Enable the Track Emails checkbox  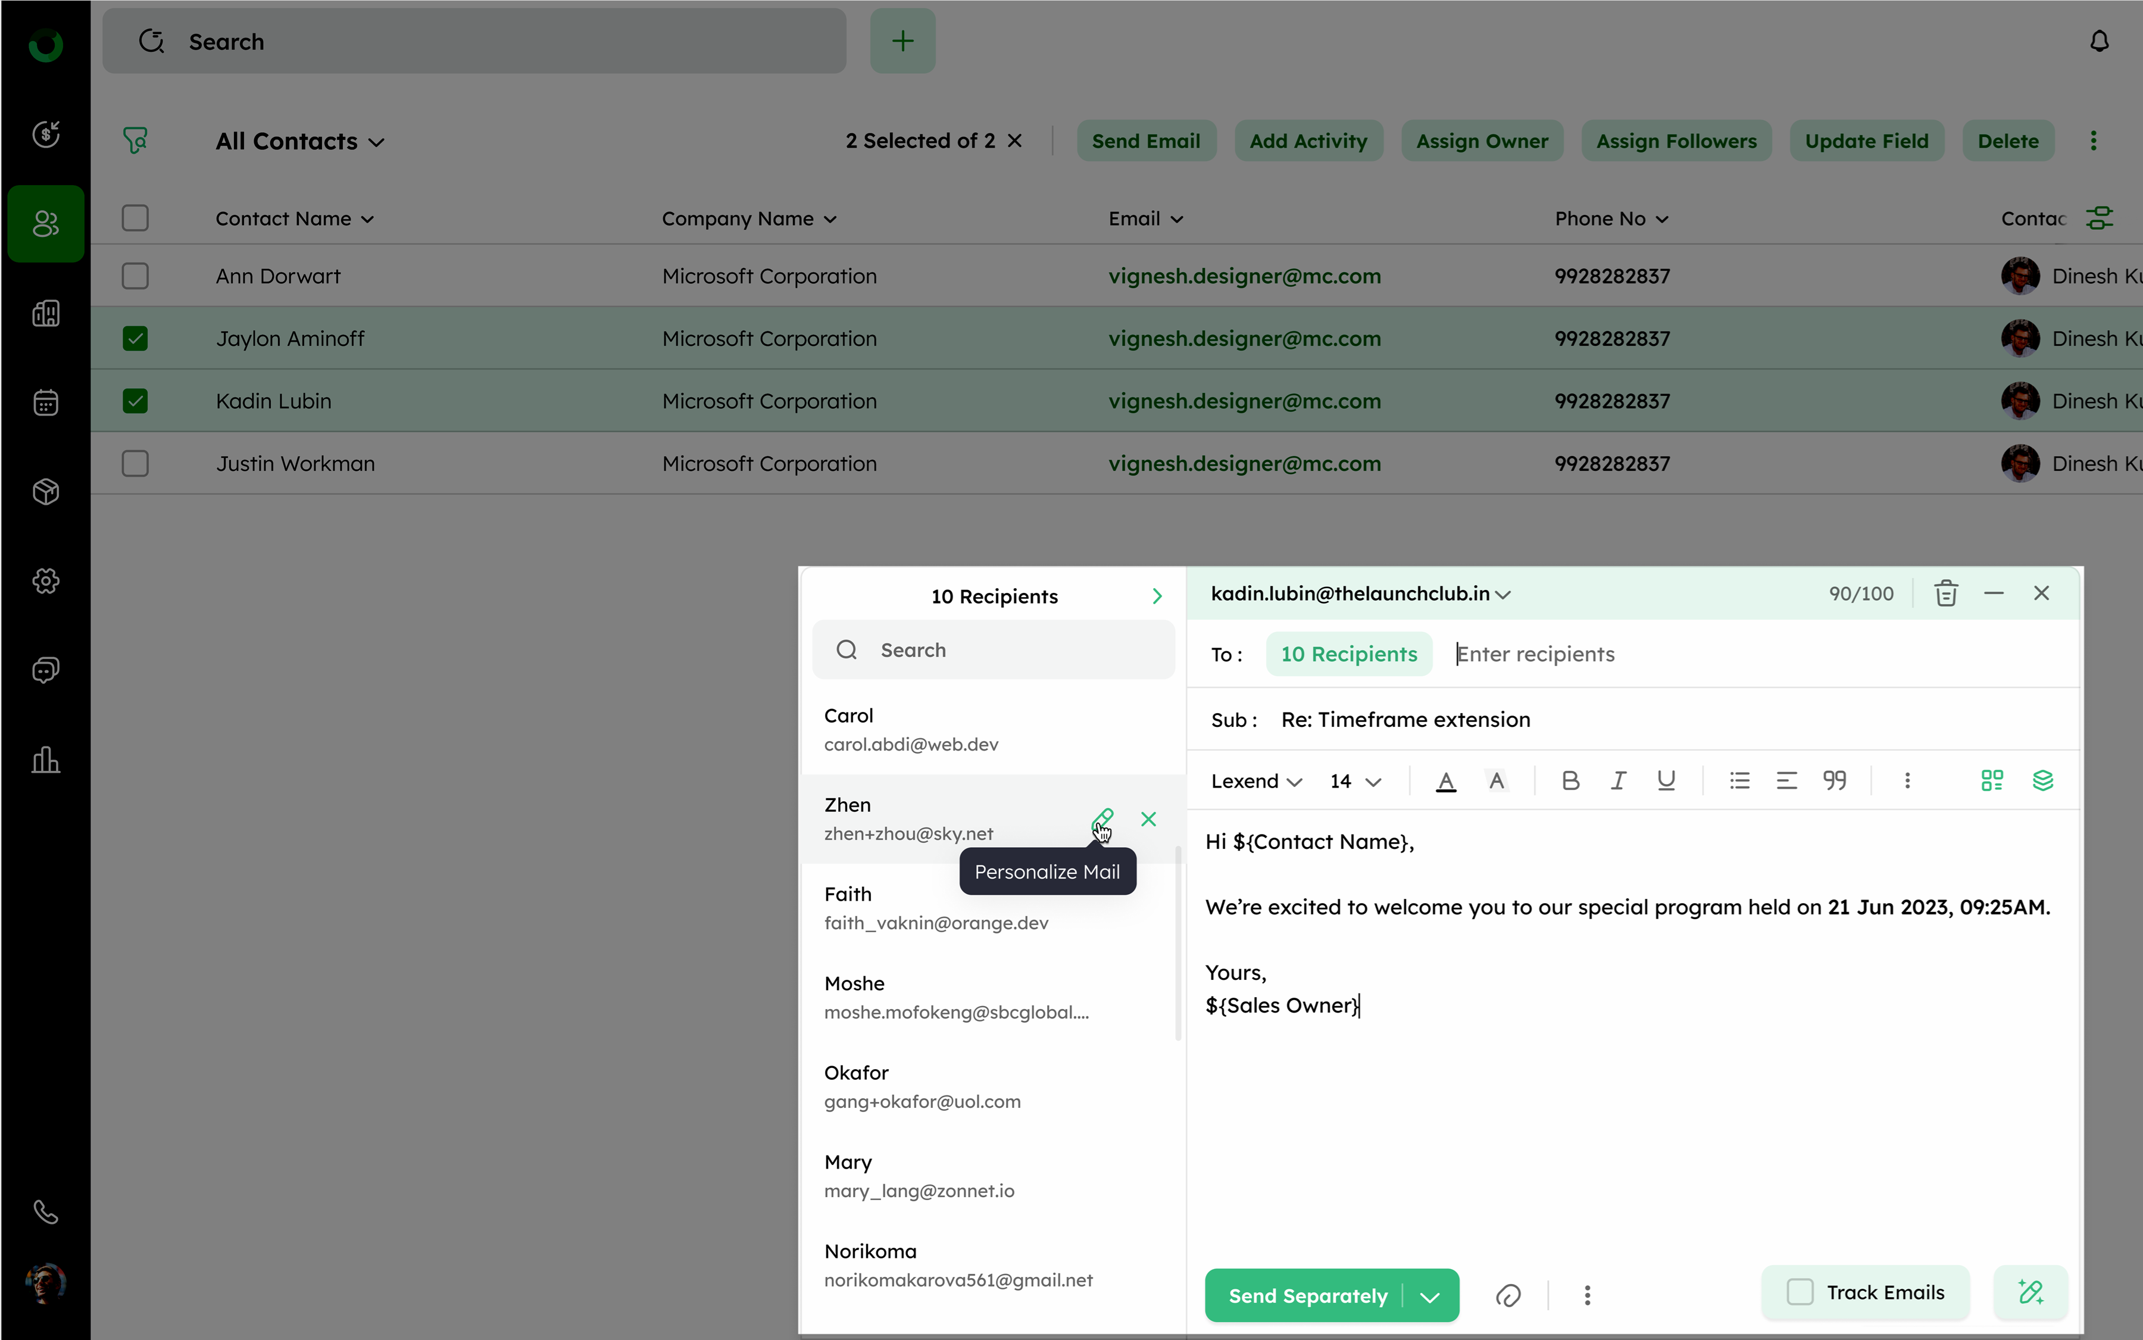(x=1800, y=1292)
